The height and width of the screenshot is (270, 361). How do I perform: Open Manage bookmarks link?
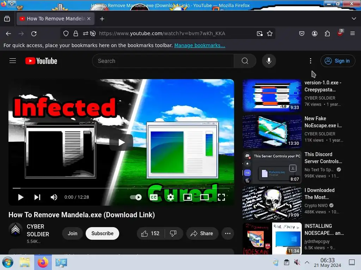click(x=200, y=45)
